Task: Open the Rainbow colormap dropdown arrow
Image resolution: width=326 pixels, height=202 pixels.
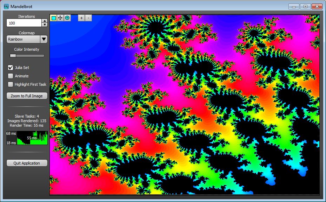Action: point(44,39)
